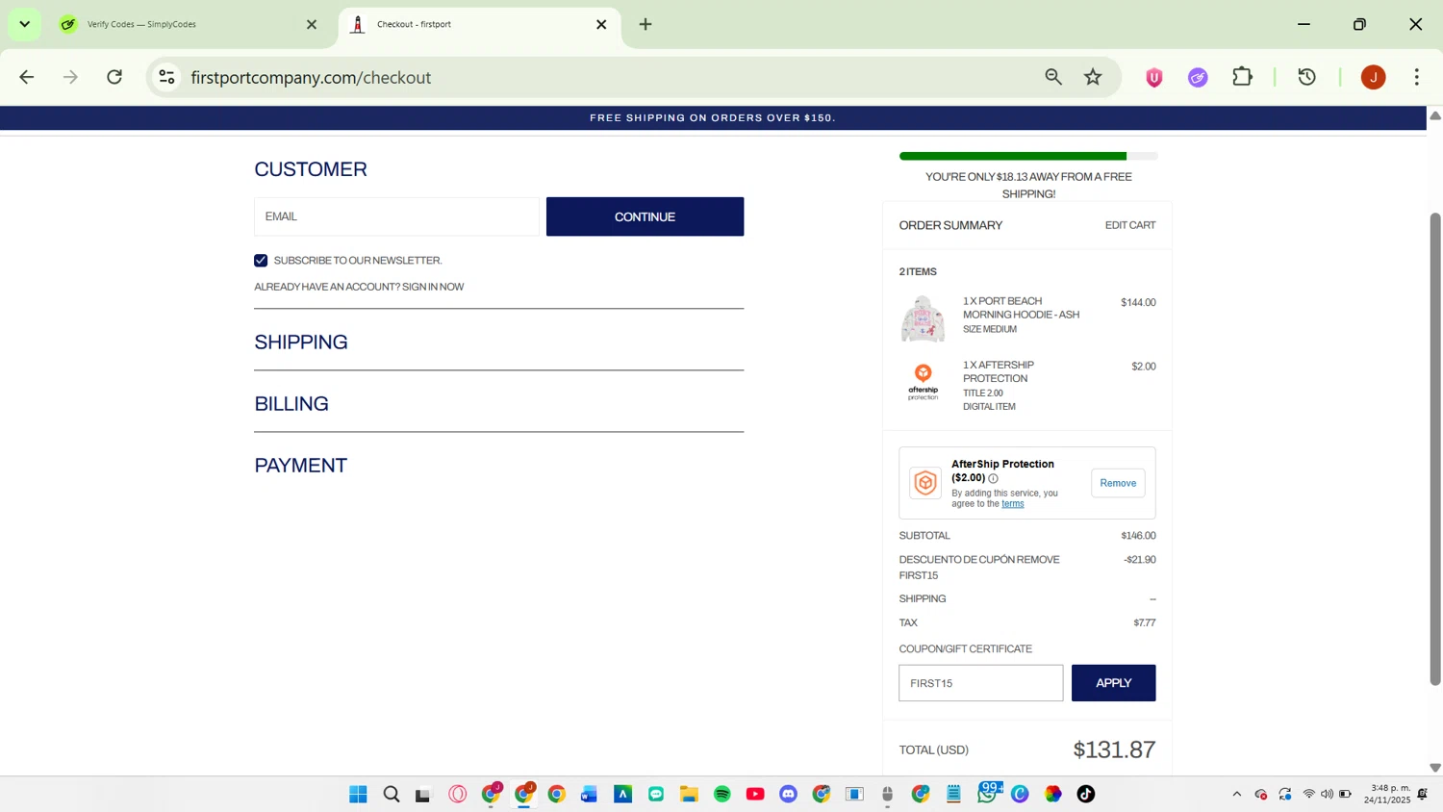1443x812 pixels.
Task: Open the profile avatar J
Action: [1373, 78]
